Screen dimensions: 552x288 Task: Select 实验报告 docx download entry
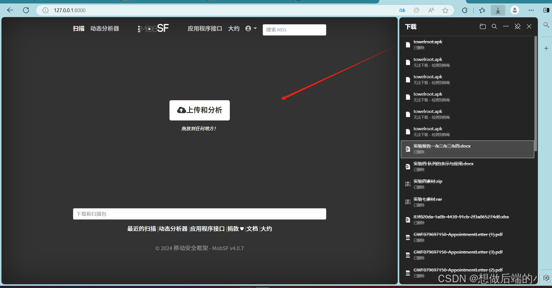[x=467, y=149]
